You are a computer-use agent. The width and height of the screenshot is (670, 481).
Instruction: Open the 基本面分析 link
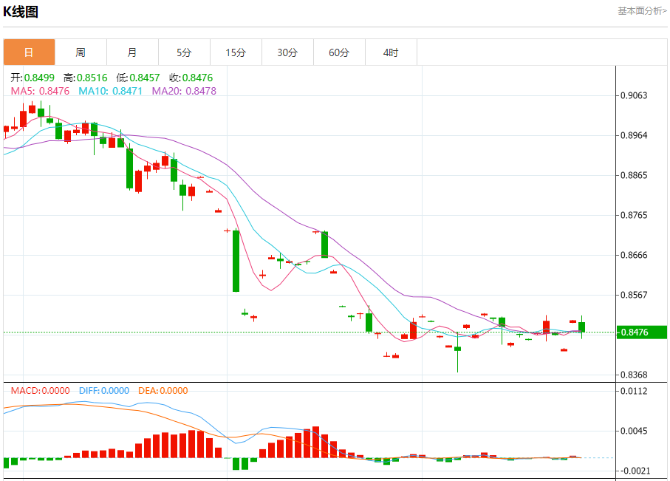(642, 11)
